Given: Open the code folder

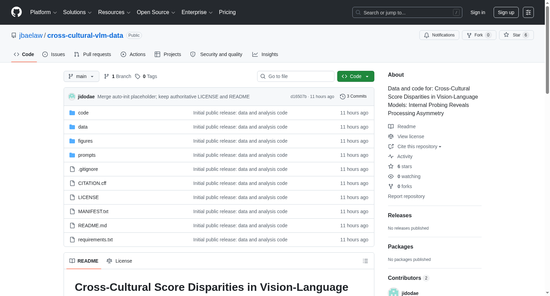Looking at the screenshot, I should (x=83, y=113).
